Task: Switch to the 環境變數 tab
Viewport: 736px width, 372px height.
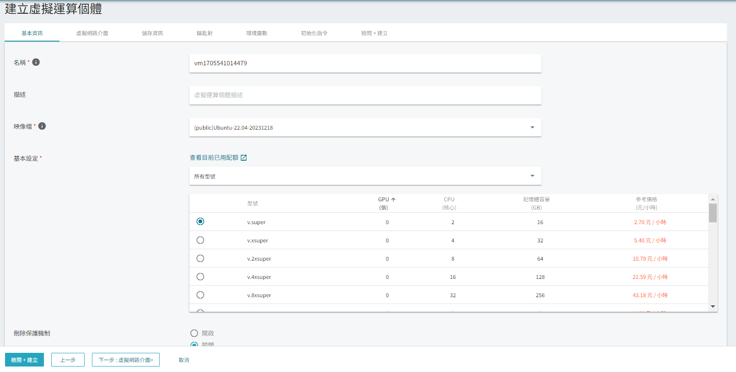Action: point(257,33)
